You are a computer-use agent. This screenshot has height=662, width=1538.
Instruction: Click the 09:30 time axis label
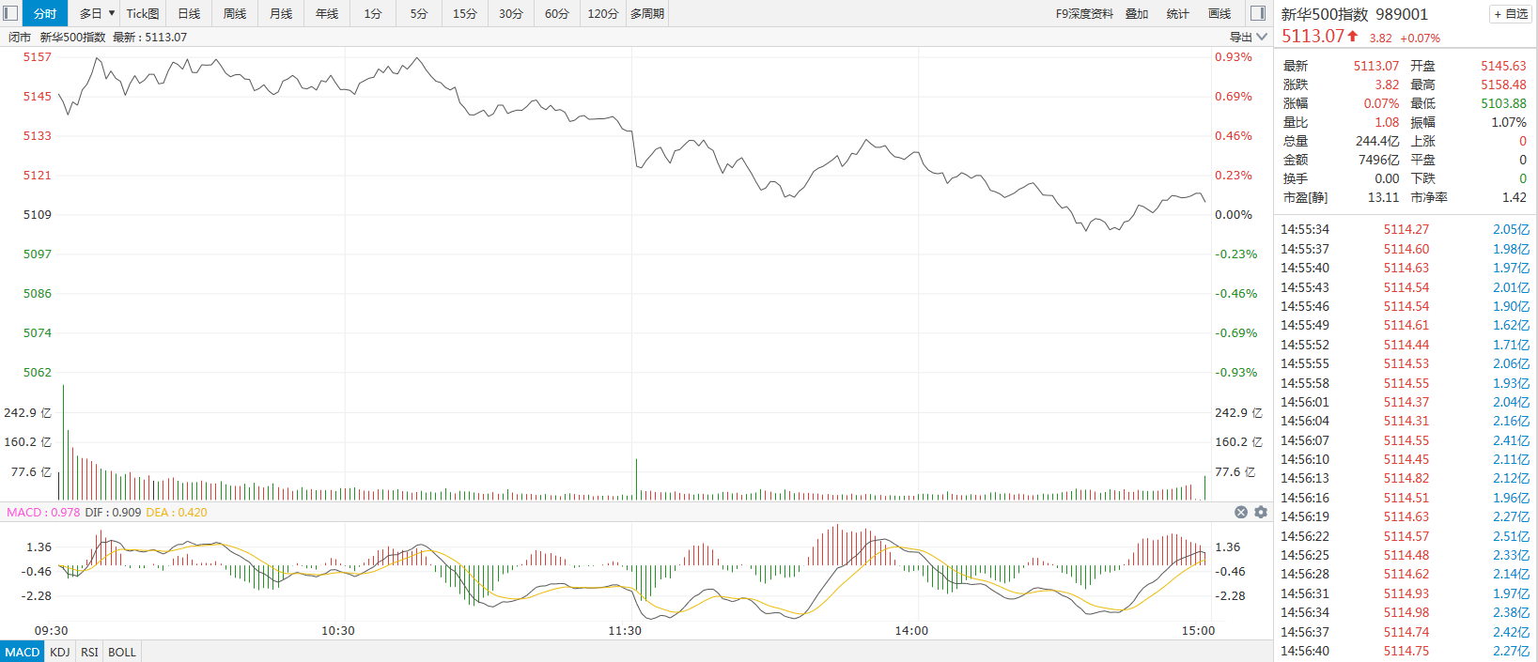(51, 630)
